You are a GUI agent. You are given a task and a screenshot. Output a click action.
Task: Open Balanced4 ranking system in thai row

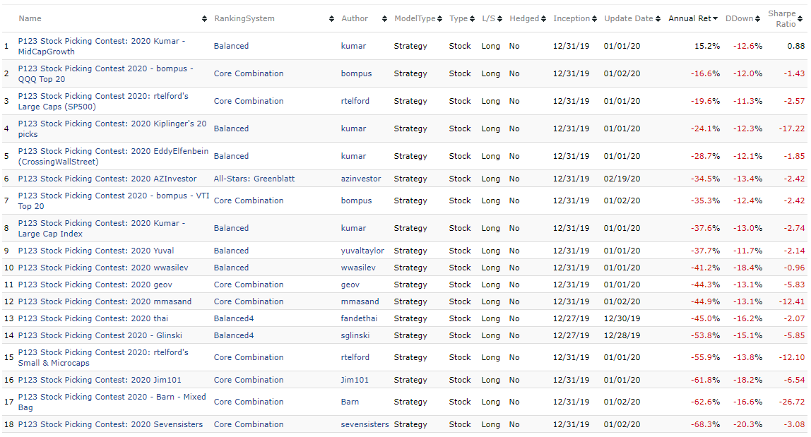(234, 318)
